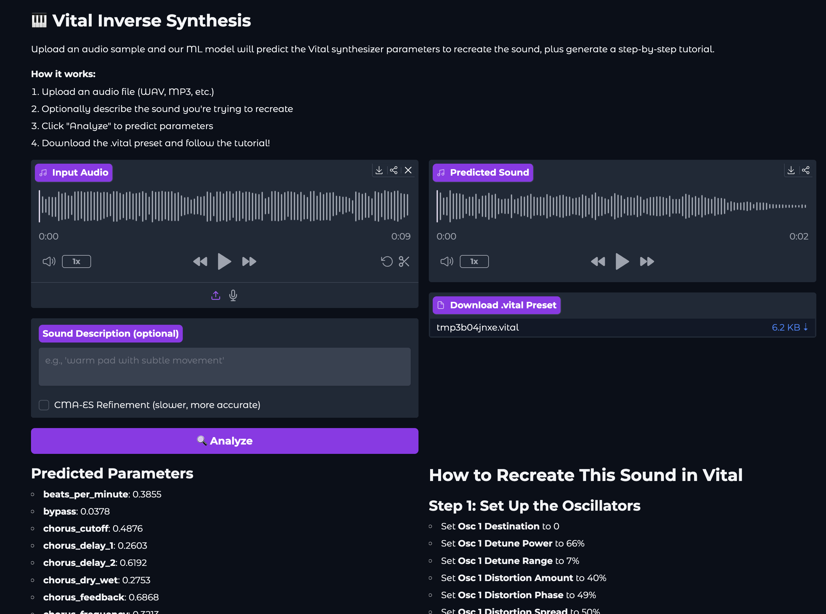Enable CMA-ES Refinement checkbox
Image resolution: width=826 pixels, height=614 pixels.
tap(44, 405)
